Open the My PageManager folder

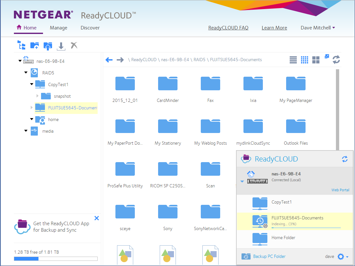tap(296, 90)
